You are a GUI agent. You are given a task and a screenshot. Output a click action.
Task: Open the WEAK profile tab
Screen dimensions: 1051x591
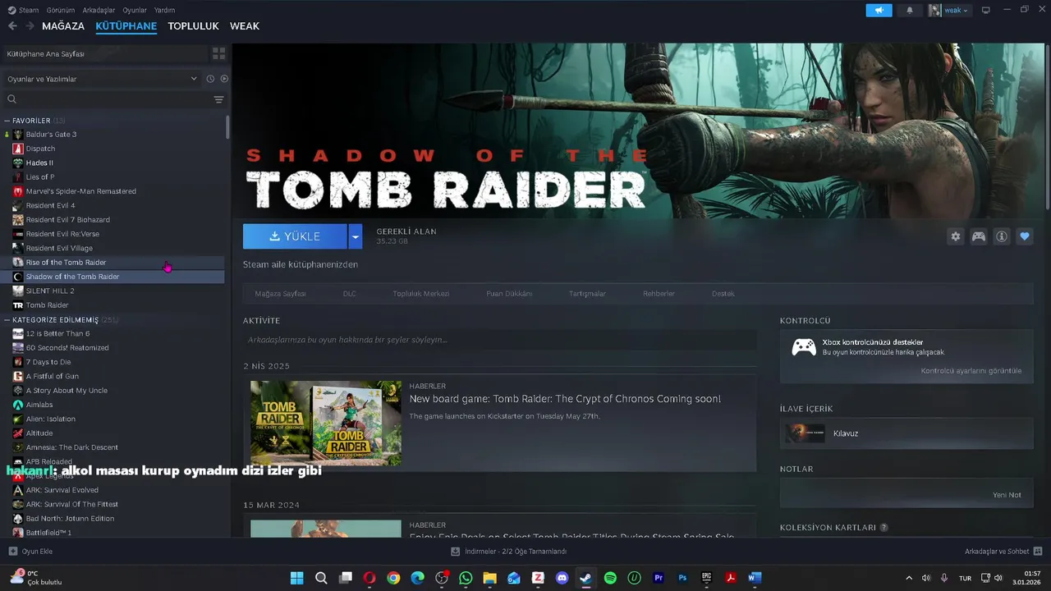tap(245, 26)
